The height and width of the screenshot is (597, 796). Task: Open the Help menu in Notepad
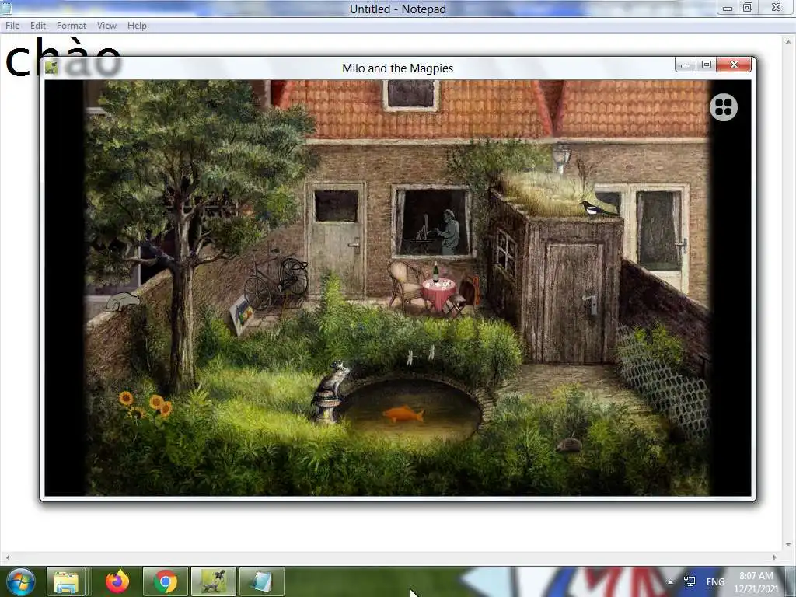pyautogui.click(x=137, y=26)
